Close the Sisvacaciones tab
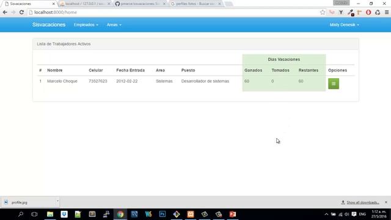The height and width of the screenshot is (220, 391). 53,4
